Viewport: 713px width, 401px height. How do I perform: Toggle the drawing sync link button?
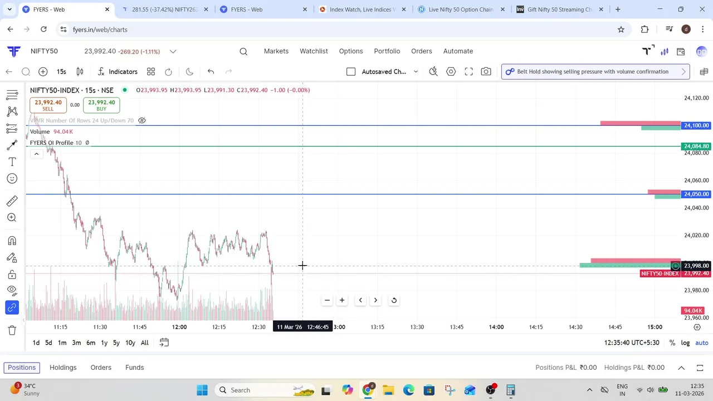[12, 307]
